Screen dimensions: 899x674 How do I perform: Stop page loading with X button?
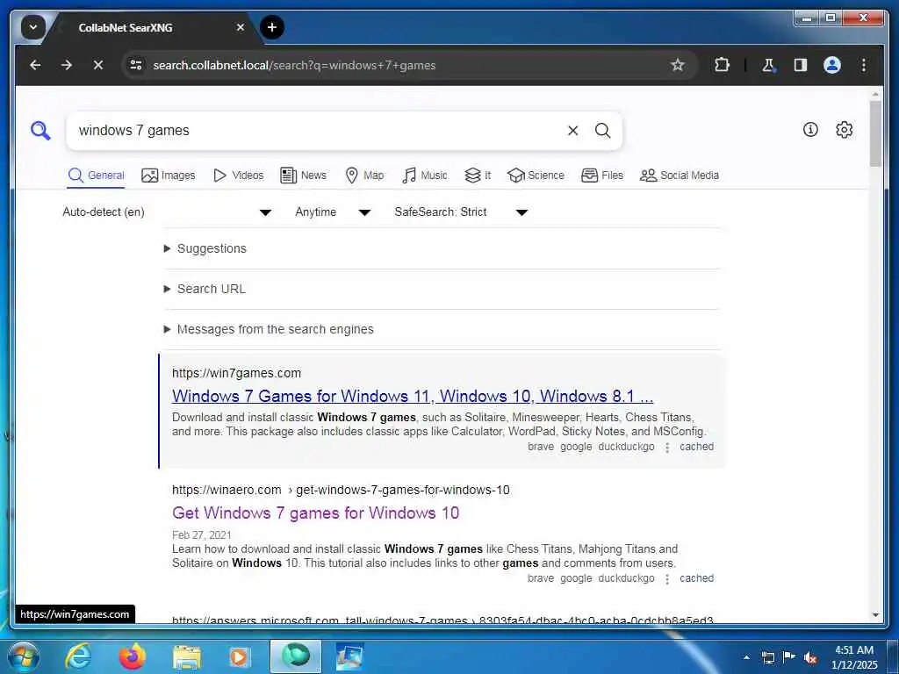tap(98, 65)
